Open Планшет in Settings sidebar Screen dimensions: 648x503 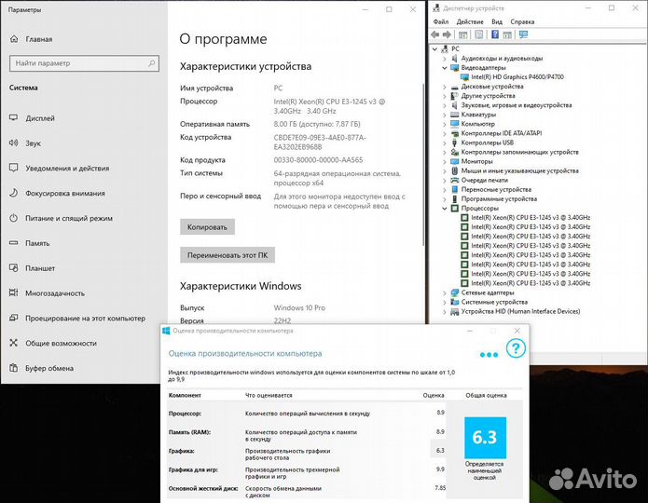point(40,268)
